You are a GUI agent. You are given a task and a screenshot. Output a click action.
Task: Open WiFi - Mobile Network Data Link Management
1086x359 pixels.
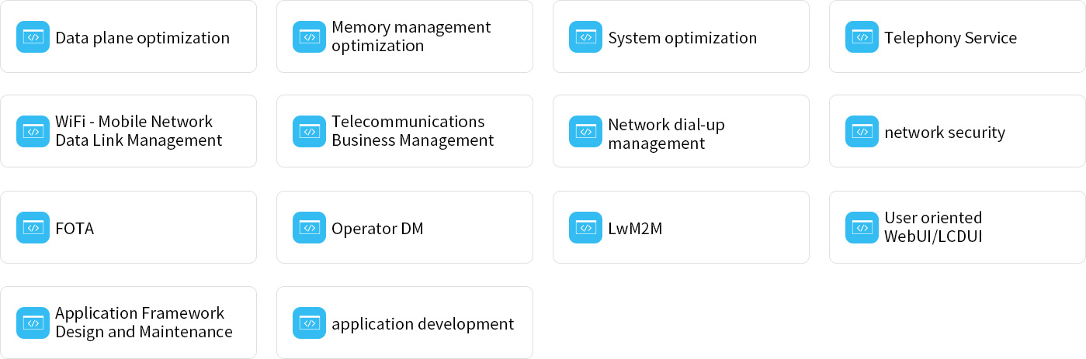click(x=138, y=131)
